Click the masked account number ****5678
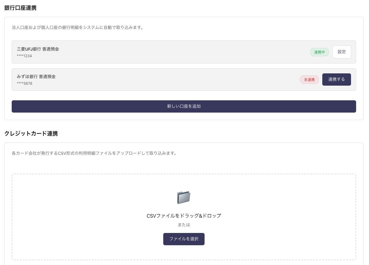Screen dimensions: 369x265 (x=25, y=84)
